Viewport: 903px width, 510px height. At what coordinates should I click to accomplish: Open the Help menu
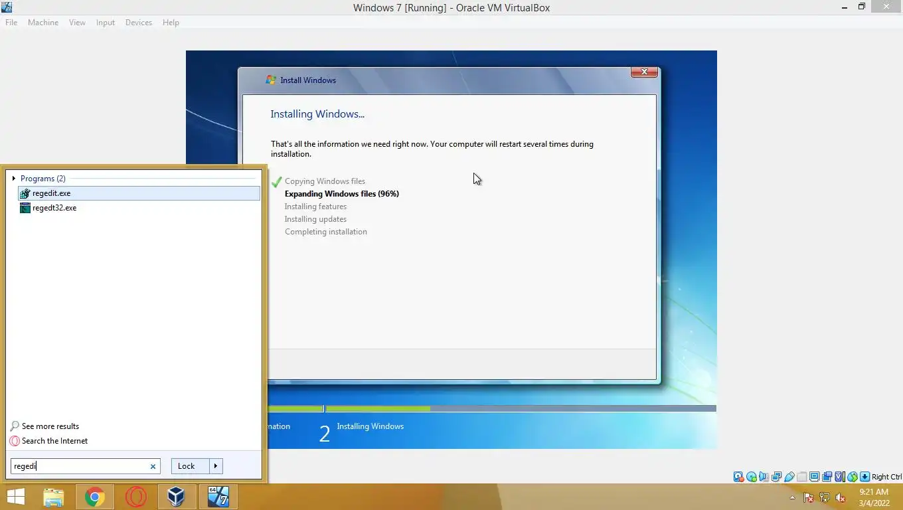click(x=171, y=23)
